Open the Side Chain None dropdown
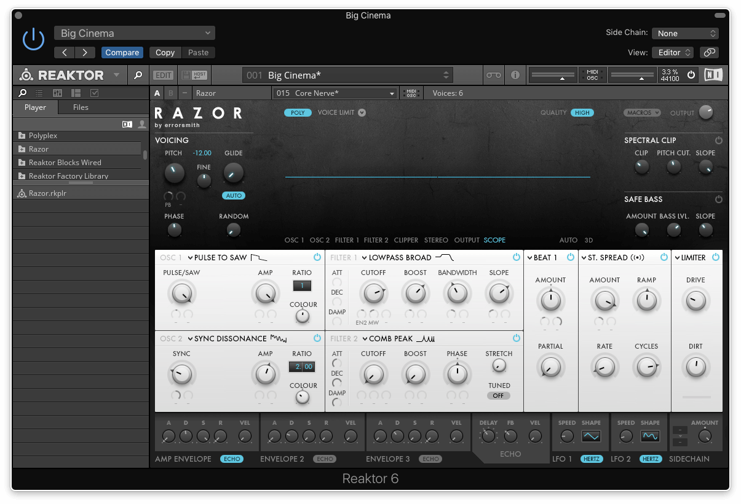741x504 pixels. (685, 33)
